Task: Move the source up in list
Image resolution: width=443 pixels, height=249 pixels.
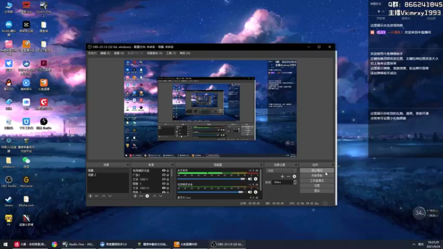Action: [x=154, y=196]
